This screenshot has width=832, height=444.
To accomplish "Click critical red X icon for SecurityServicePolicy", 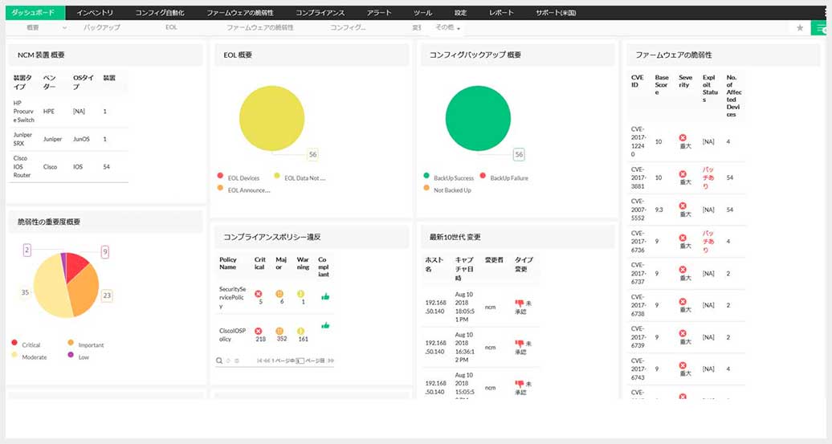I will click(259, 293).
